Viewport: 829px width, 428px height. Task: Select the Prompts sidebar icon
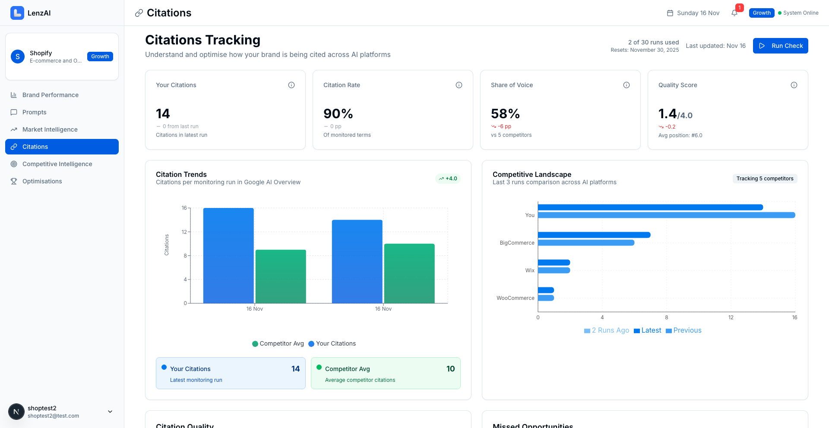14,112
